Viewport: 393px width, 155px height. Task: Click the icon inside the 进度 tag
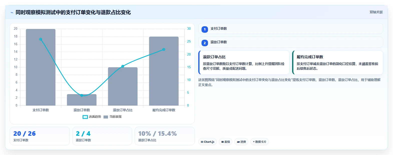[x=238, y=142]
